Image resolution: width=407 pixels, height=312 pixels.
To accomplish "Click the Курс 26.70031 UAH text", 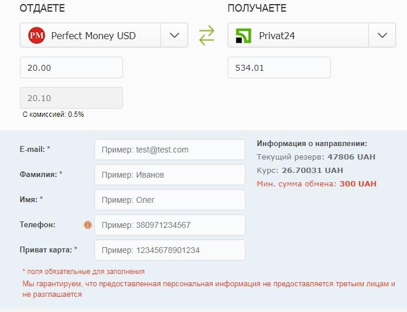I will 300,171.
